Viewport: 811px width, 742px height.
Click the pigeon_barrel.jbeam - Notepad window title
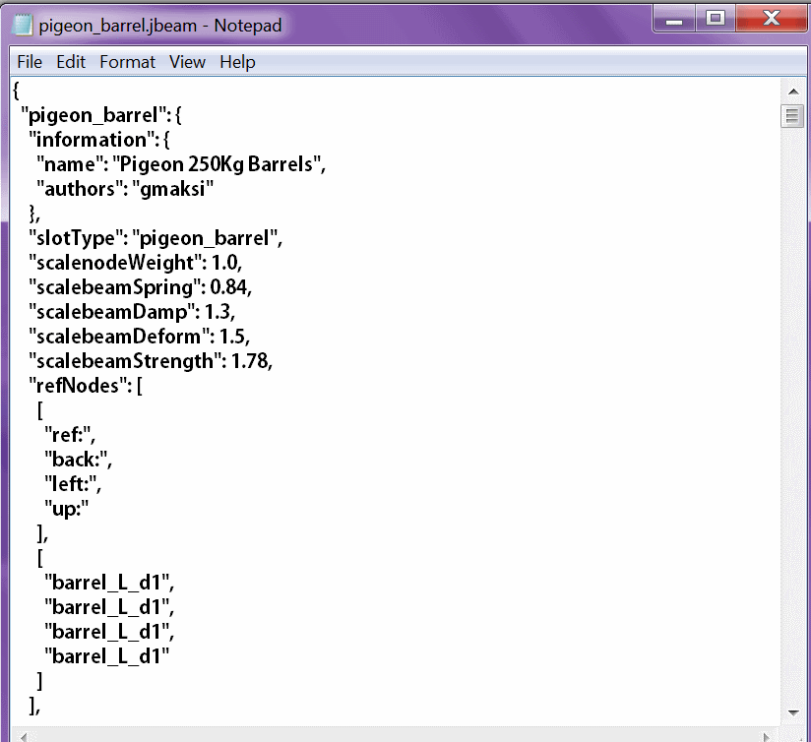pyautogui.click(x=160, y=26)
